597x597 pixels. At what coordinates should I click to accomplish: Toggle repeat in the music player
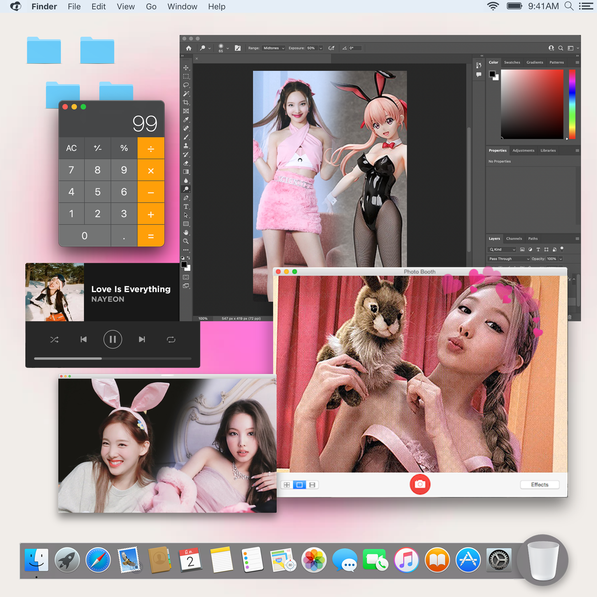(171, 340)
